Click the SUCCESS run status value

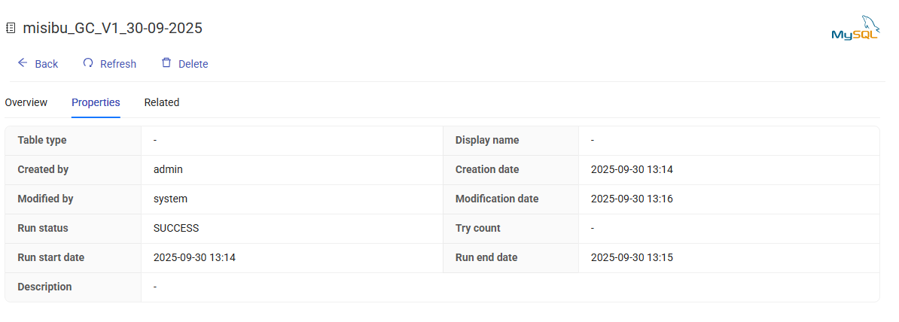point(176,228)
